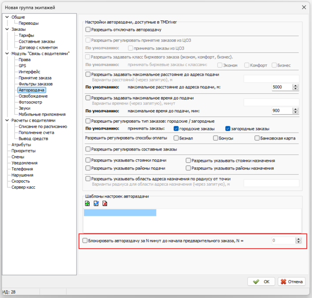Click the delete template icon
The image size is (312, 298).
pyautogui.click(x=104, y=204)
